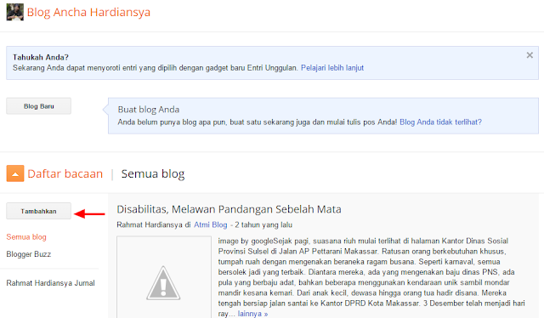Image resolution: width=544 pixels, height=318 pixels.
Task: Choose Blogger Buzz in the sidebar list
Action: pyautogui.click(x=28, y=254)
